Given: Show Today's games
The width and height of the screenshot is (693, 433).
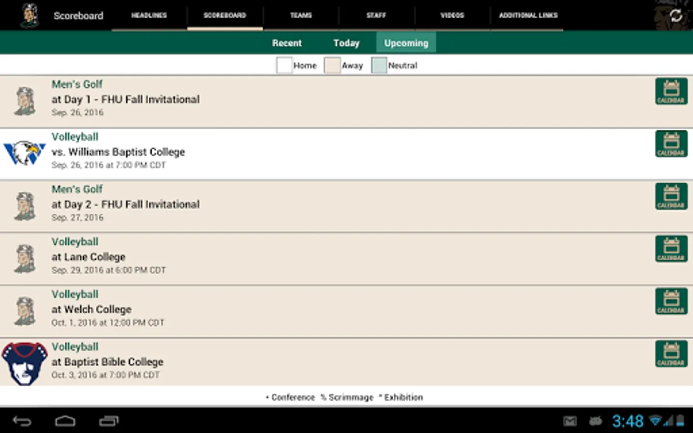Looking at the screenshot, I should point(346,43).
